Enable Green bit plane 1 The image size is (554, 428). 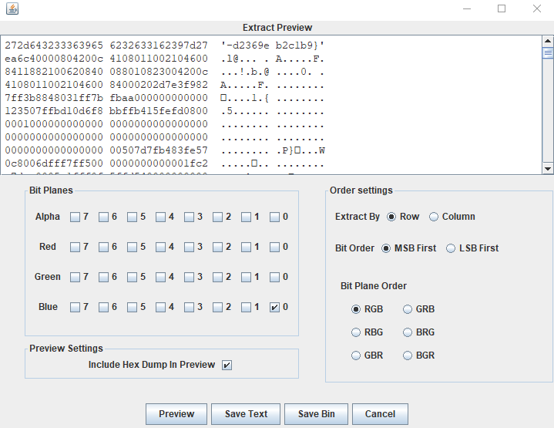point(247,277)
